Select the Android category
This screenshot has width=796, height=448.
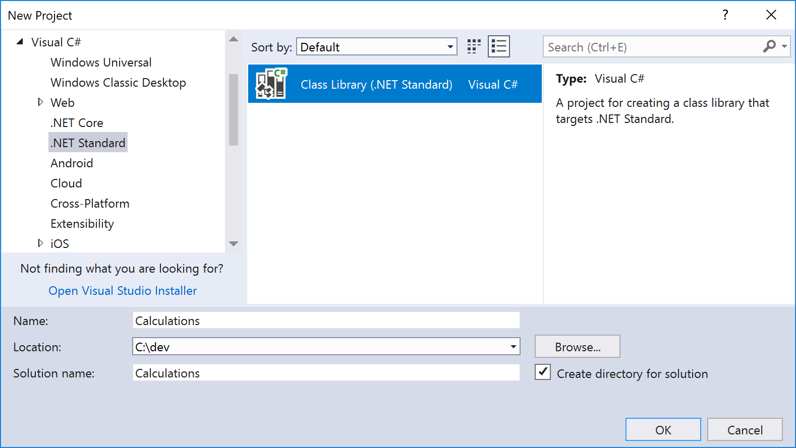72,163
